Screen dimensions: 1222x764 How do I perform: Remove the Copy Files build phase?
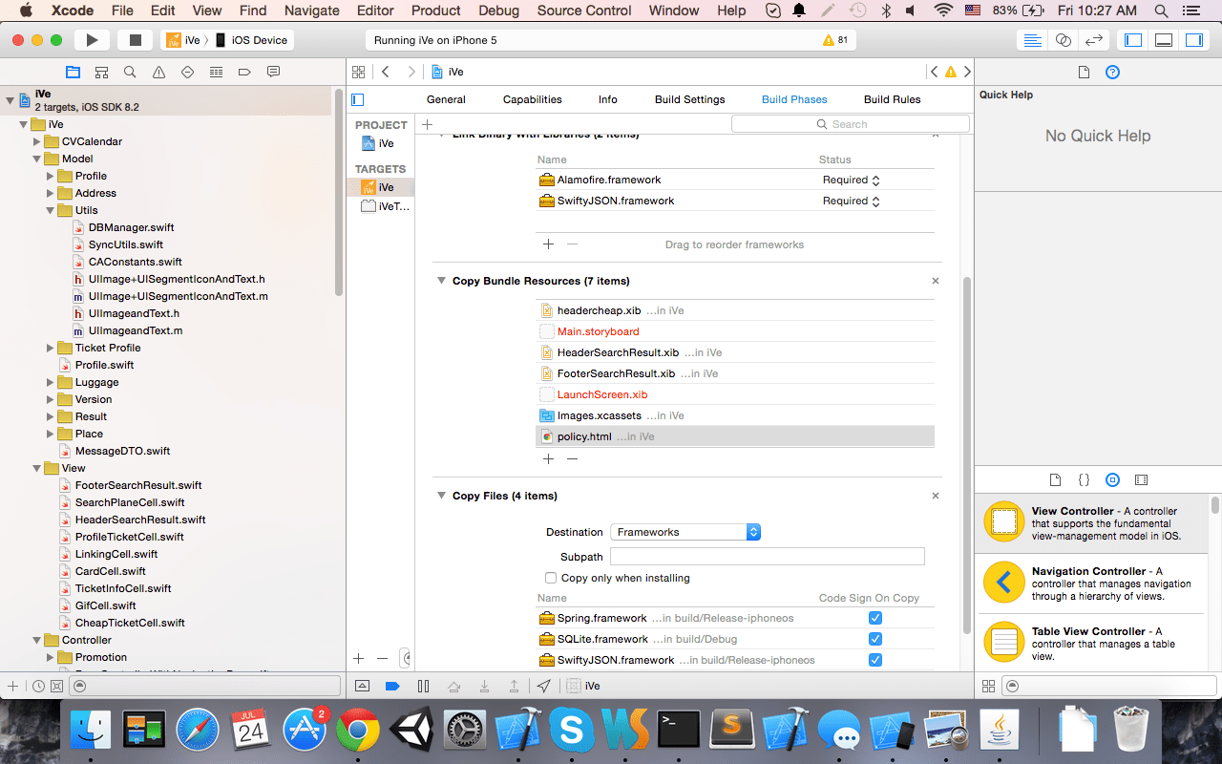click(x=936, y=496)
